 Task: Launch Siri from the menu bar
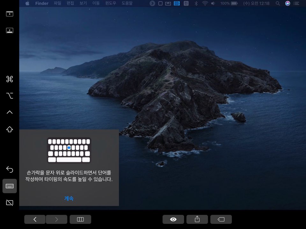point(288,3)
